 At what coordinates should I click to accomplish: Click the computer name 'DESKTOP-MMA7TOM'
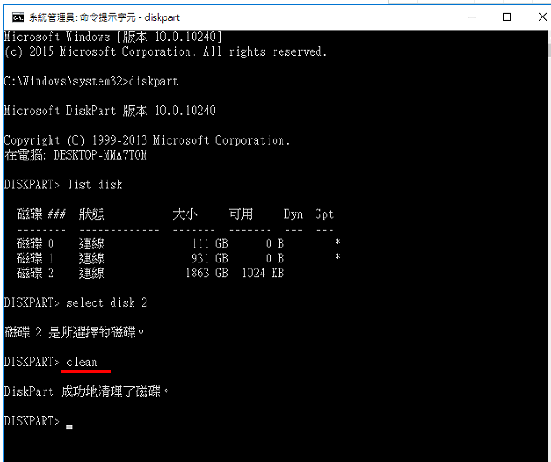[100, 155]
